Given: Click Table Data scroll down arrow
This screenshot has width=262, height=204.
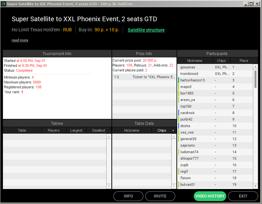Looking at the screenshot, I should click(x=174, y=186).
